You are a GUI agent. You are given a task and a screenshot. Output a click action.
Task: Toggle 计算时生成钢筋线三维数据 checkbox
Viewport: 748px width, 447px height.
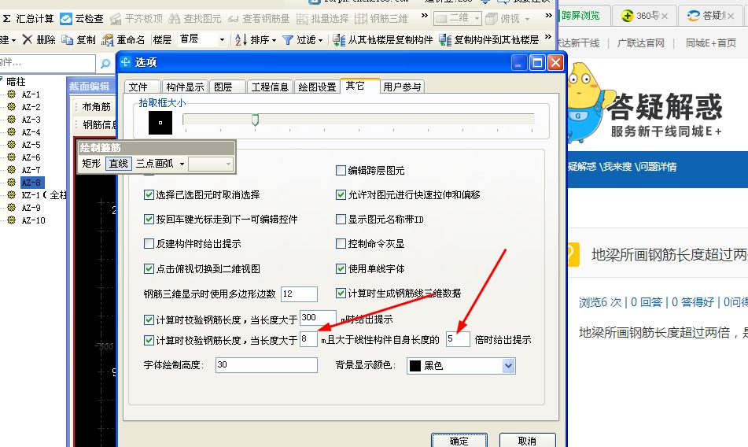pyautogui.click(x=341, y=293)
